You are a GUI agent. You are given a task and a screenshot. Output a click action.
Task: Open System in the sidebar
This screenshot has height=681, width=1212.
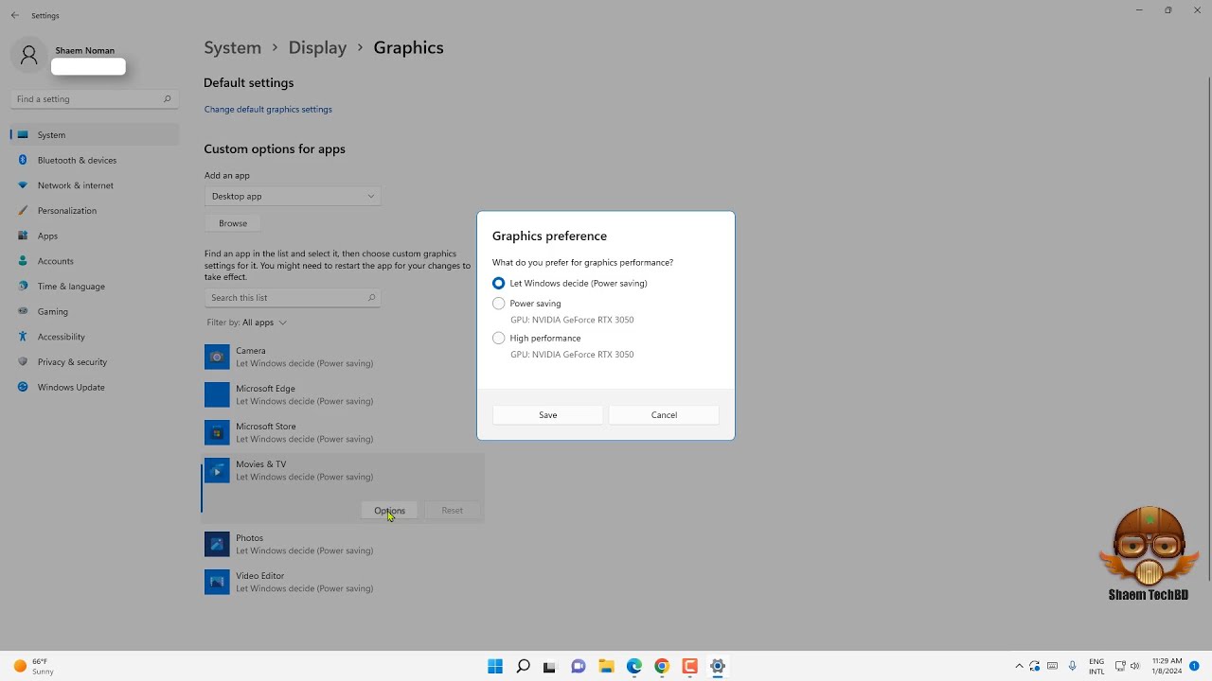[x=95, y=134]
